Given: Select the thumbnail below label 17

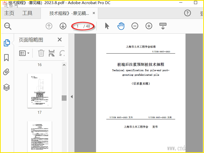Looking at the screenshot, I should coord(40,137).
